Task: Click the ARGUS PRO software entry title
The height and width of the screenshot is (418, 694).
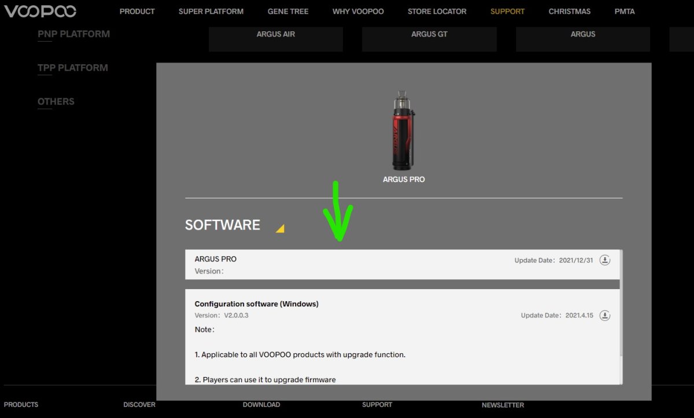Action: tap(216, 259)
